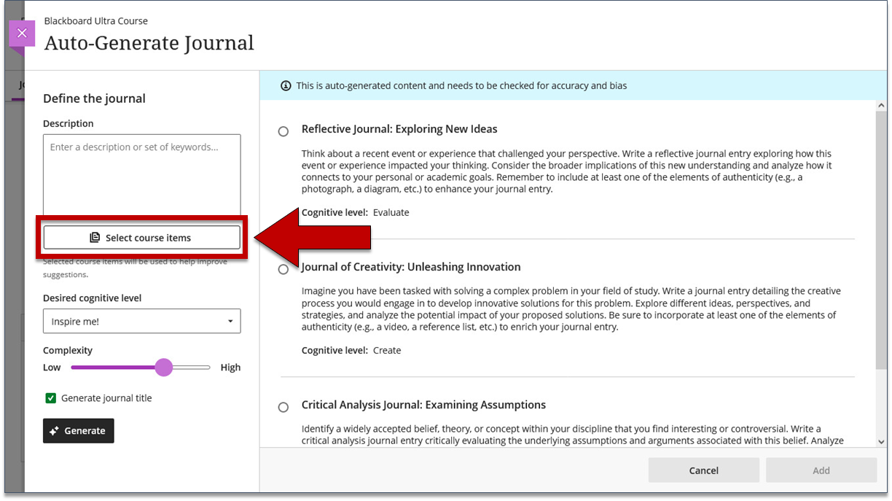Click the Critical Analysis Journal description paragraph
Screen dimensions: 892x501
click(x=573, y=435)
